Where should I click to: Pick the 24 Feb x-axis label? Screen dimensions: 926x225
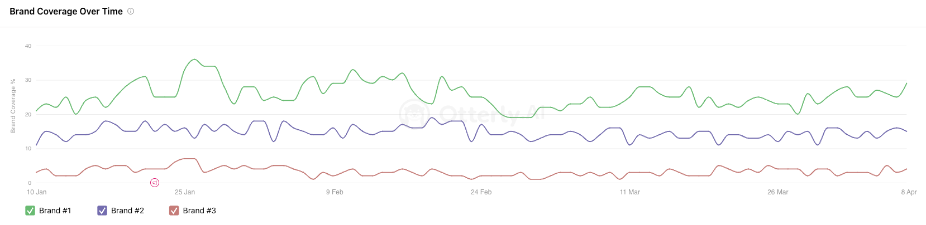[481, 192]
